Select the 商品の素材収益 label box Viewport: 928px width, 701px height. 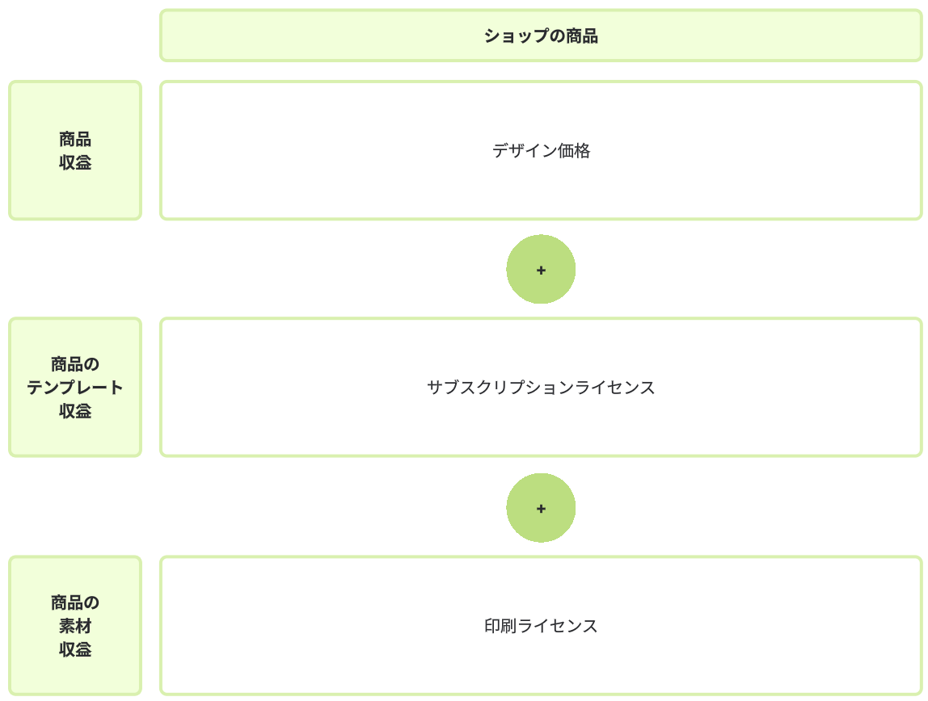point(75,625)
